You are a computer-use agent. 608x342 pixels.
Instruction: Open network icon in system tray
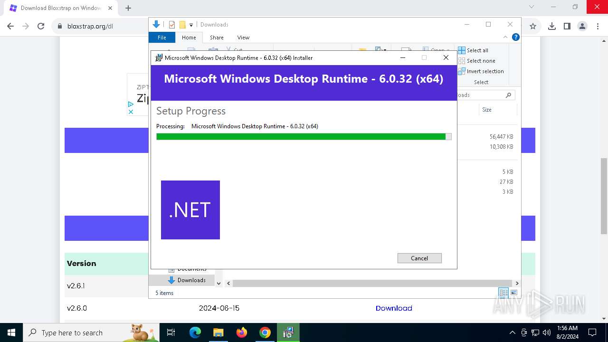coord(535,332)
